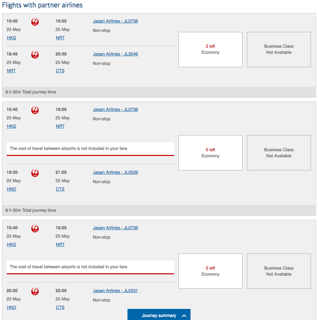Click Business Class Not Available in second itinerary

[279, 153]
